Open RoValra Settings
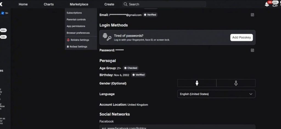The width and height of the screenshot is (281, 129). pos(80,40)
